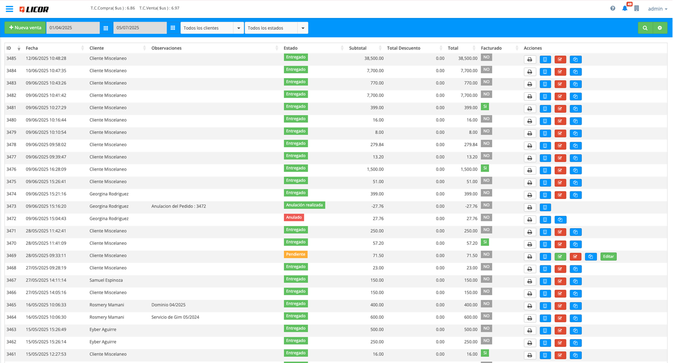Click the Editar button on sale 3469
Viewport: 673px width, 363px height.
click(x=608, y=257)
